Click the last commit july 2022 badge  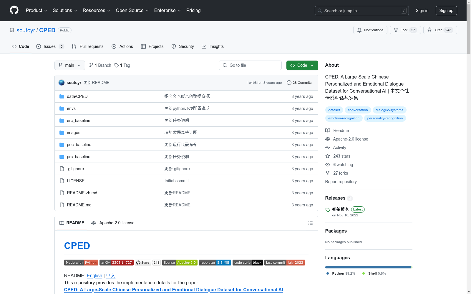[285, 263]
